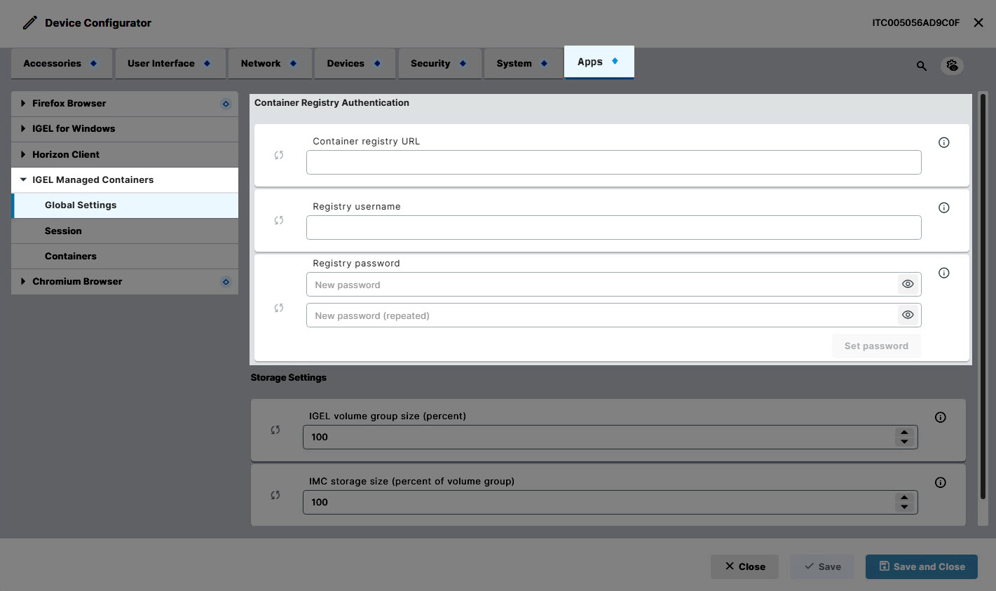This screenshot has height=591, width=996.
Task: Click the Chromium Browser diamond indicator
Action: [x=226, y=282]
